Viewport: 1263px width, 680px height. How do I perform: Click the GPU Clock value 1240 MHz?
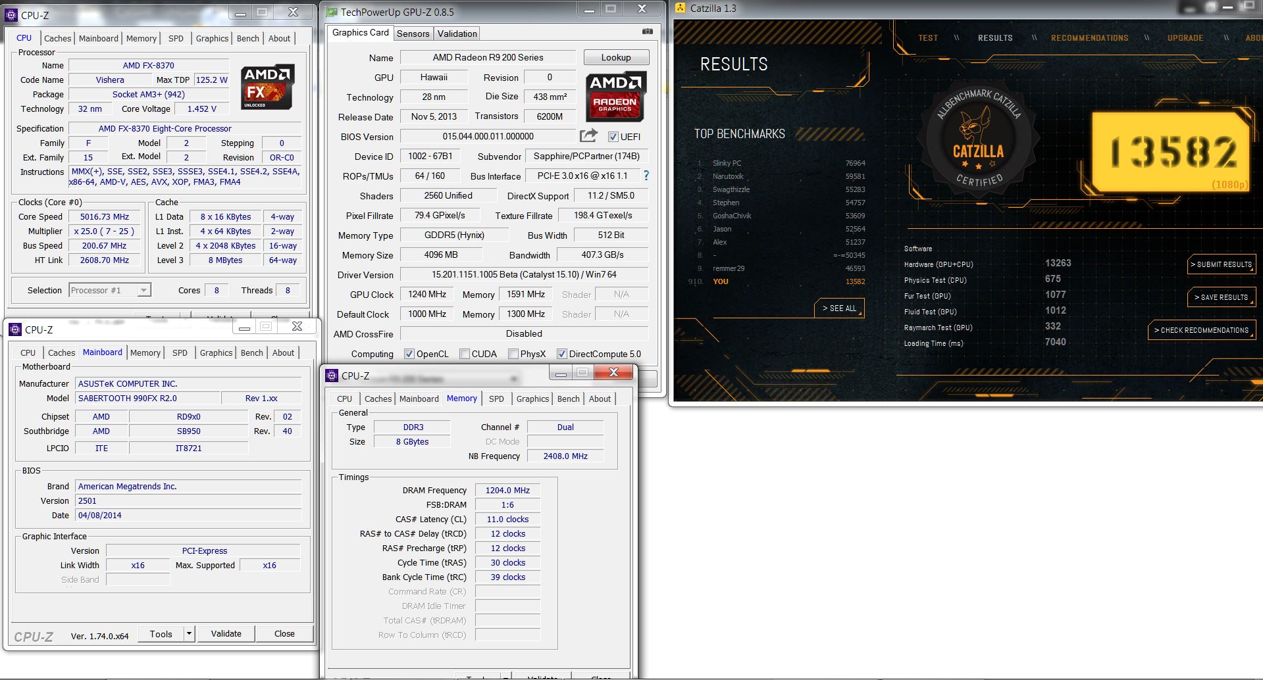(427, 294)
